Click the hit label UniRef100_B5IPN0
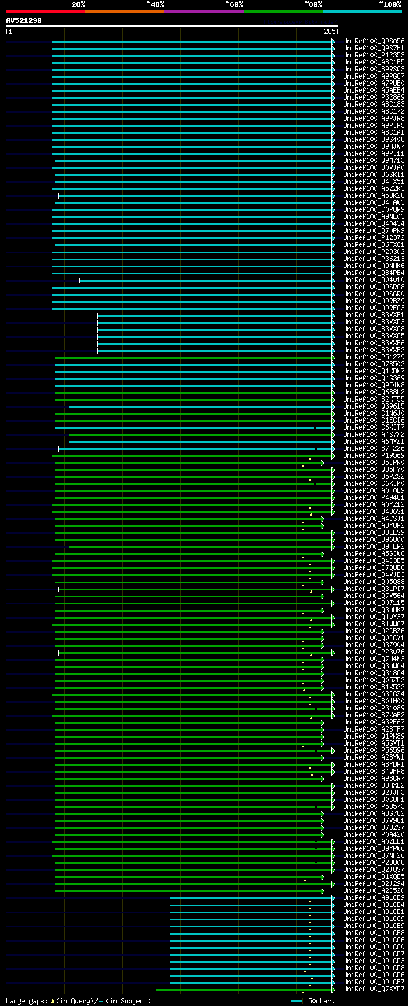 (x=374, y=462)
